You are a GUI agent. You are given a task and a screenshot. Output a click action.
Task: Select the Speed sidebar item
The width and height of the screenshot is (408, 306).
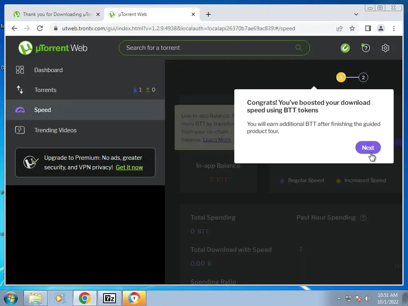coord(85,110)
